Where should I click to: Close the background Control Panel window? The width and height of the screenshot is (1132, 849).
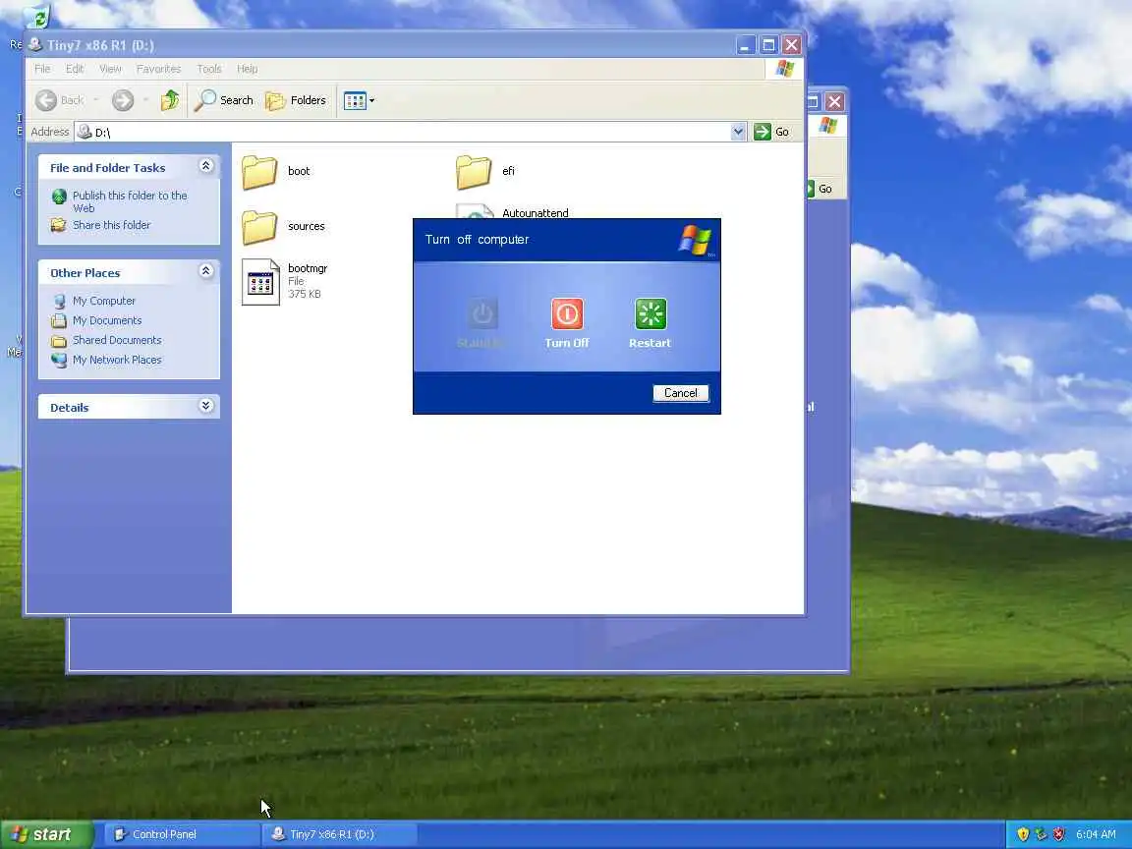click(x=834, y=102)
